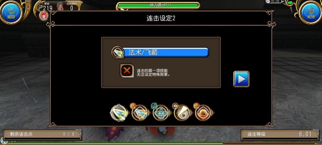
Task: Select fourth combo skill with eye badge
Action: pyautogui.click(x=182, y=113)
